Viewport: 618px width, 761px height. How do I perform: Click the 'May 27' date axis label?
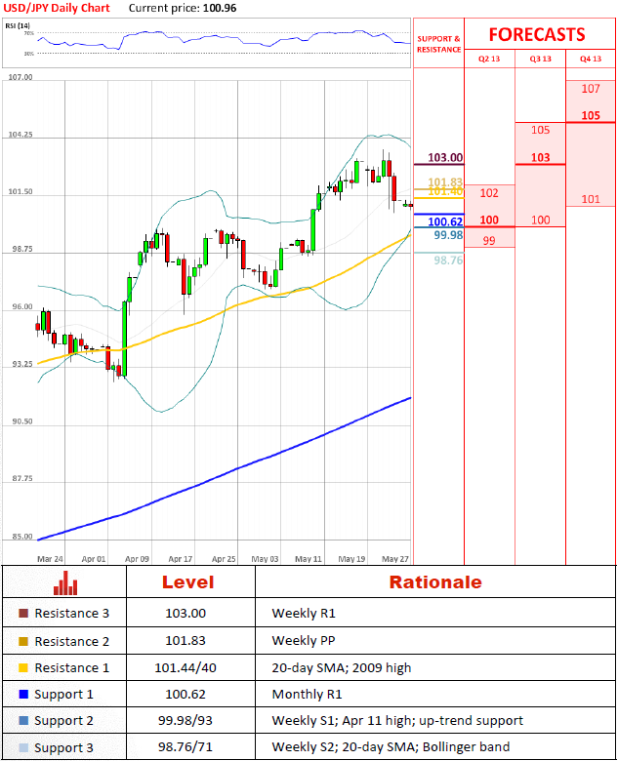(395, 559)
